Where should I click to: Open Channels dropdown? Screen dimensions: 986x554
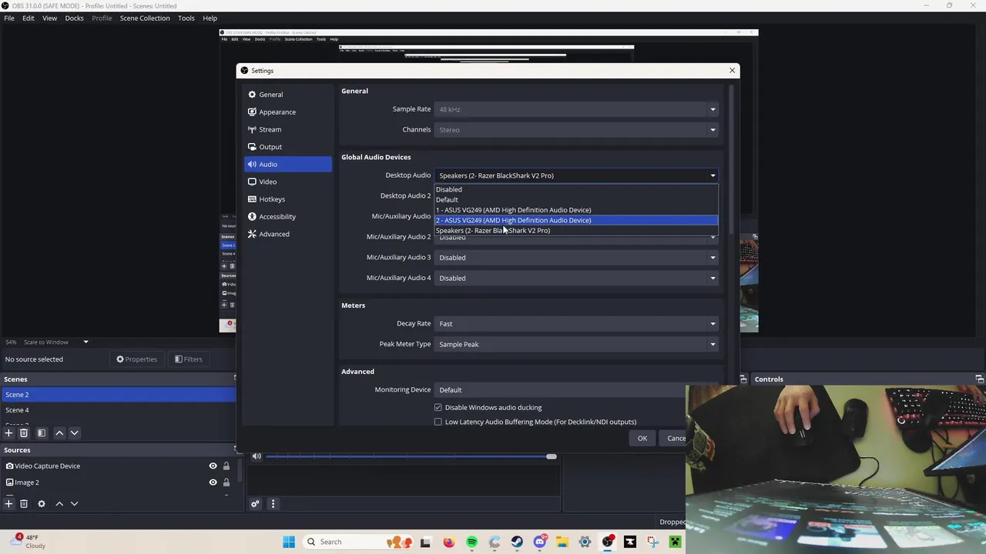(x=577, y=129)
